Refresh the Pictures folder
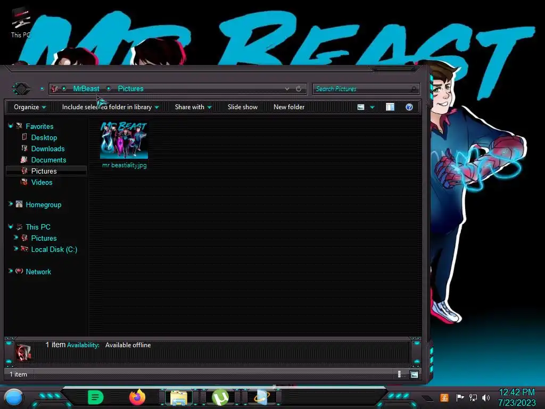Image resolution: width=545 pixels, height=409 pixels. coord(299,89)
